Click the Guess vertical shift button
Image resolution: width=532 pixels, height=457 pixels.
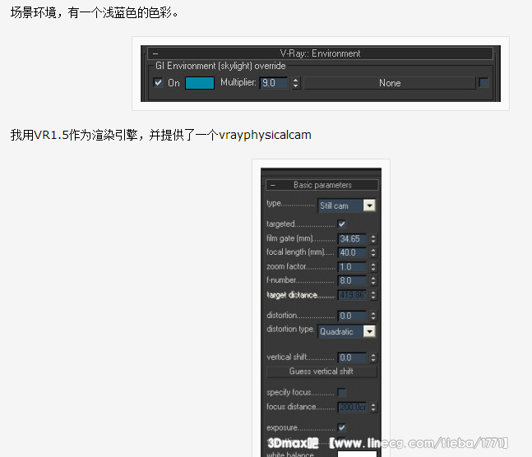pos(322,372)
